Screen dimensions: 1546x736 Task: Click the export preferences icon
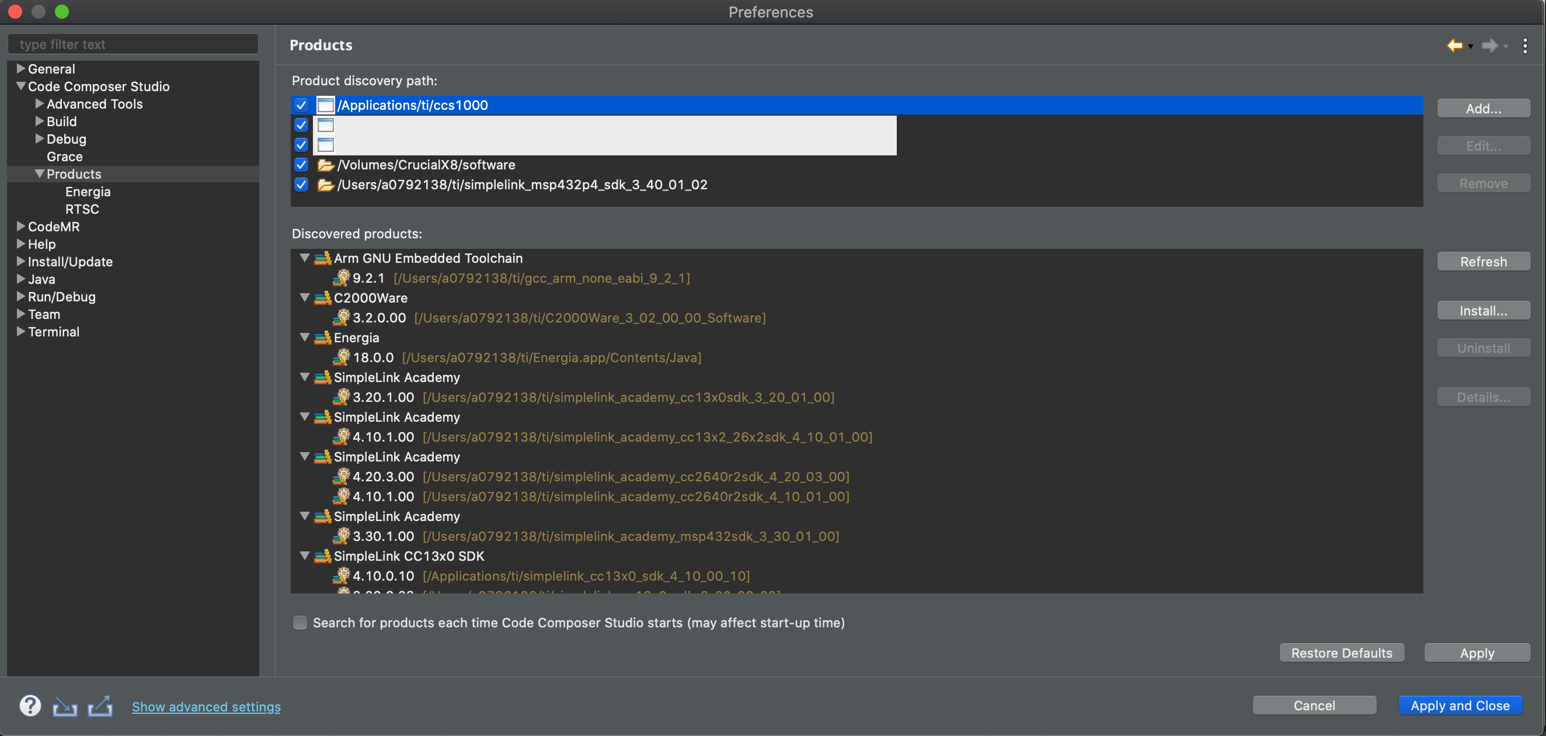tap(100, 706)
